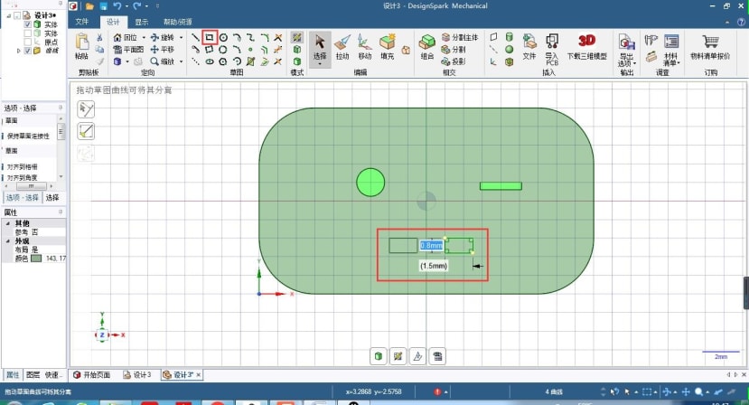The width and height of the screenshot is (749, 405).
Task: Switch to the 显示 ribbon tab
Action: pos(141,22)
